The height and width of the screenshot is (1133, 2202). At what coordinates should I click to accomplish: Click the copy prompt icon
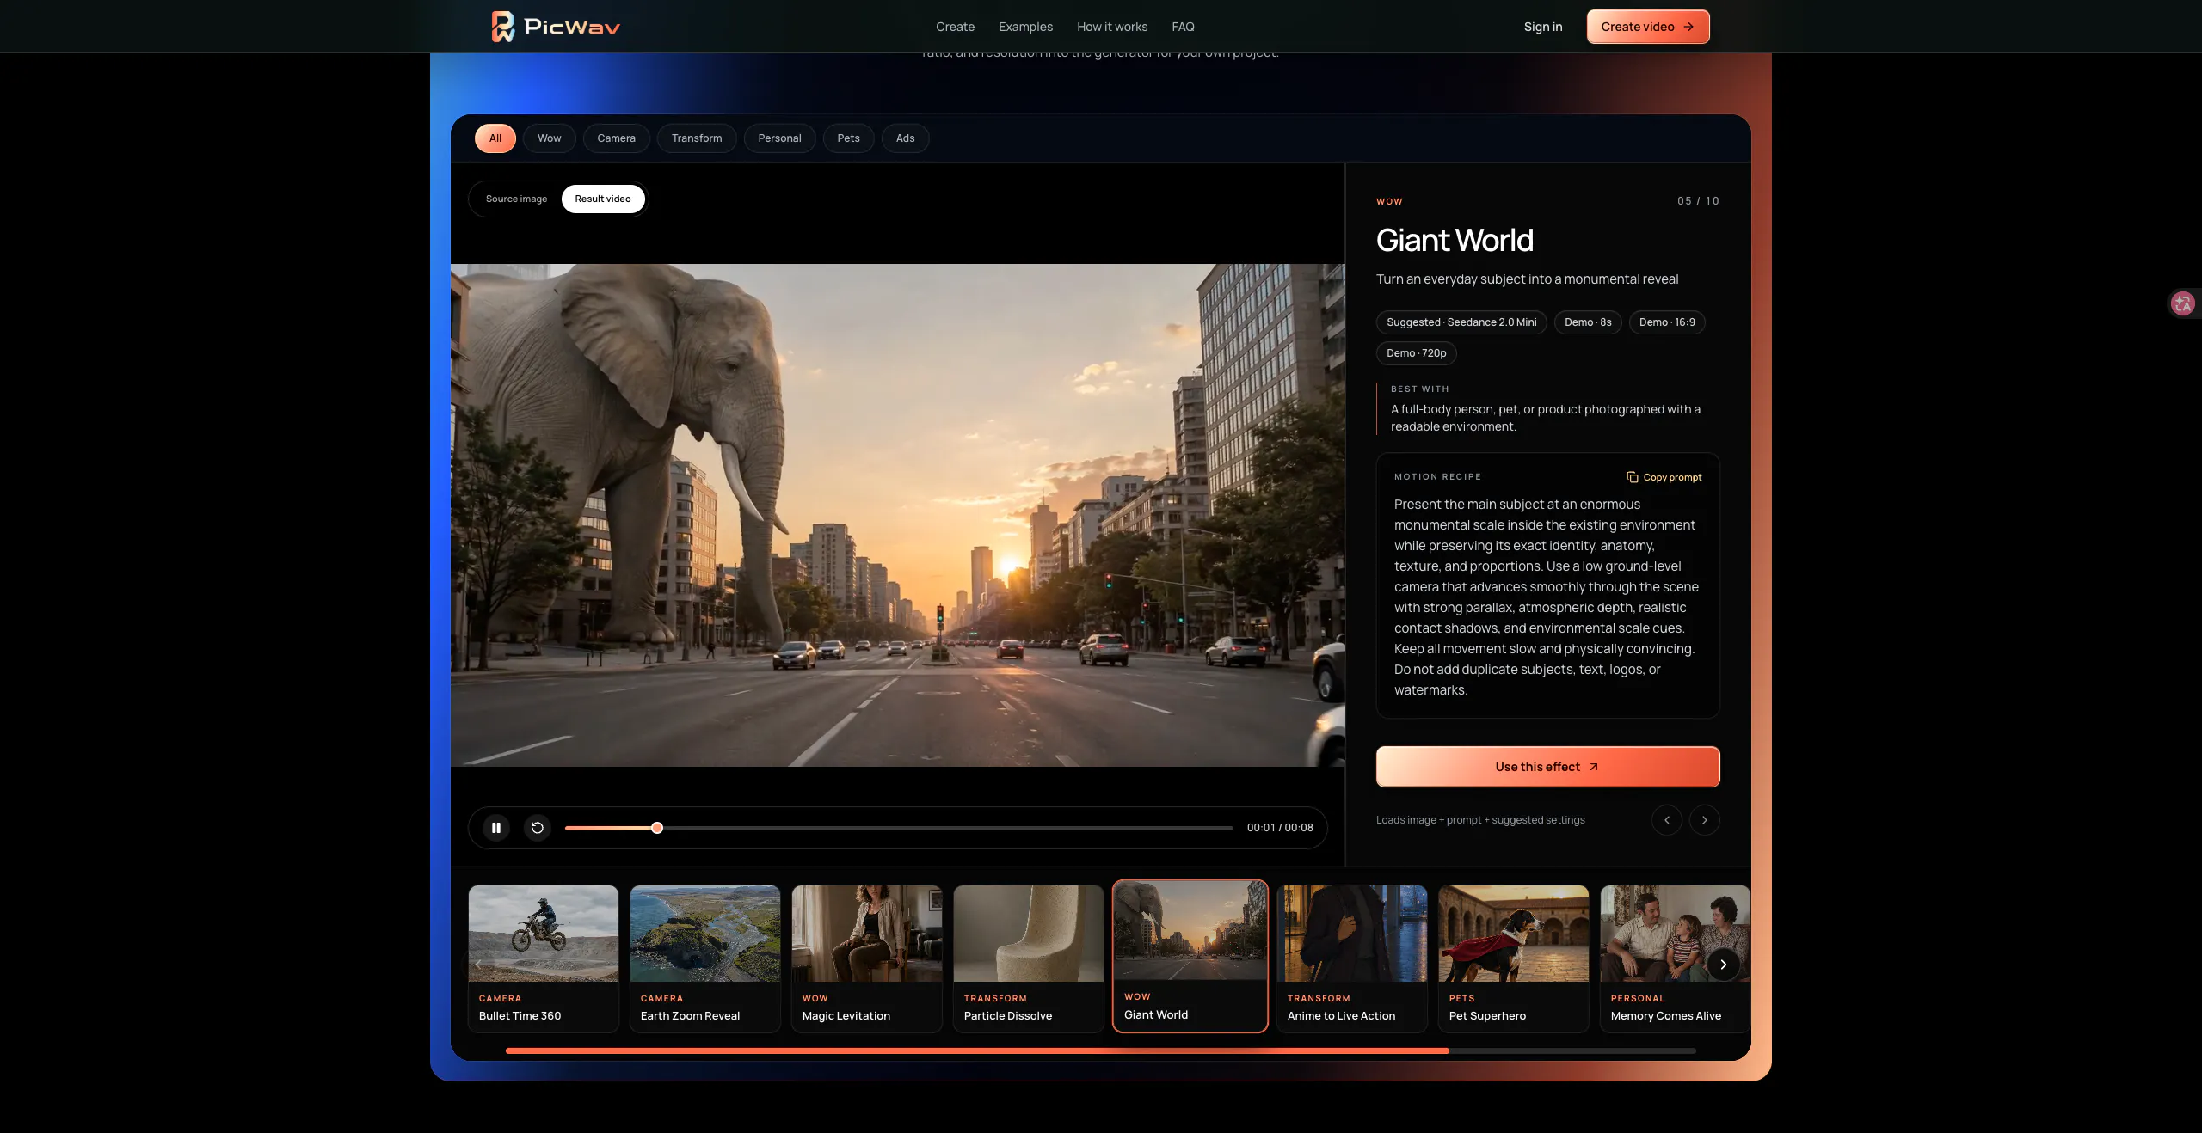[1632, 477]
